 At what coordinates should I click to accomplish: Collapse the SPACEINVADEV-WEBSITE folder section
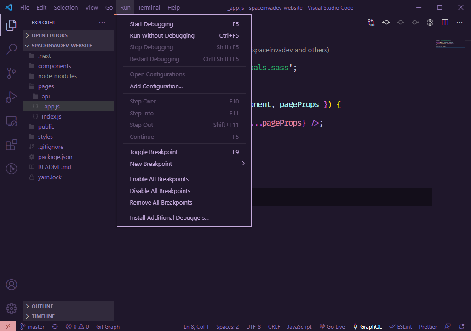pyautogui.click(x=68, y=46)
